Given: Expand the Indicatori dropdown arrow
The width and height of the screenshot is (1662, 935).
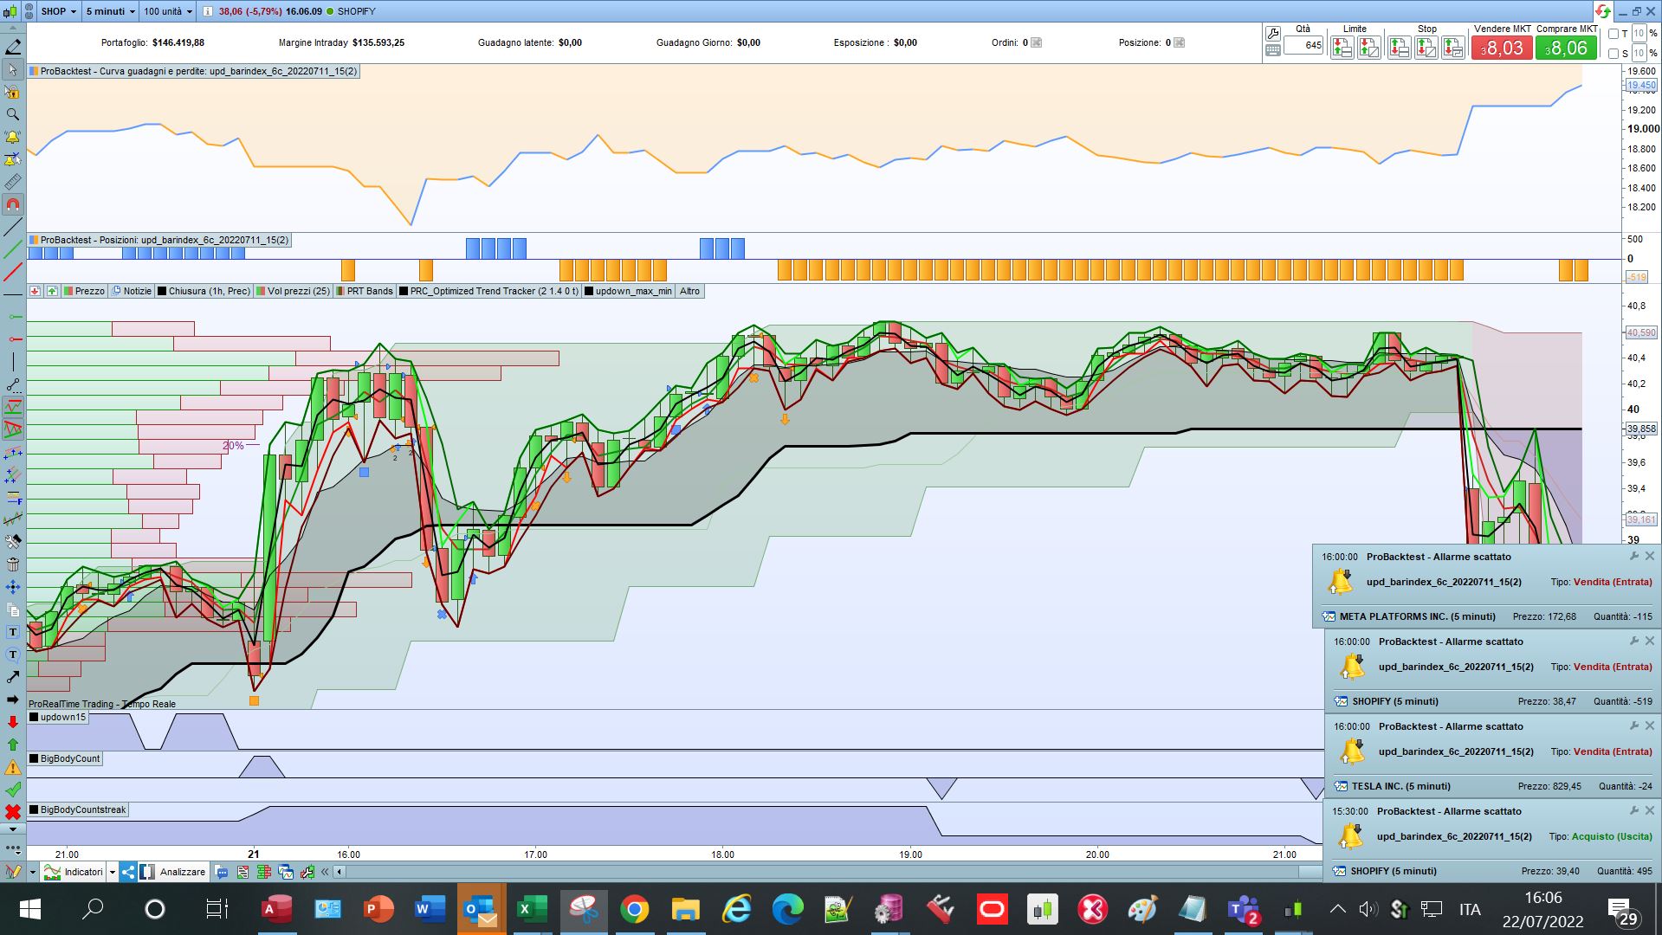Looking at the screenshot, I should [113, 872].
